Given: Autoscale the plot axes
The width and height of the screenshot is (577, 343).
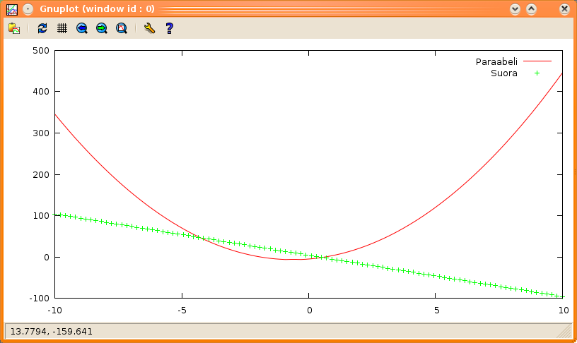Looking at the screenshot, I should click(x=122, y=28).
